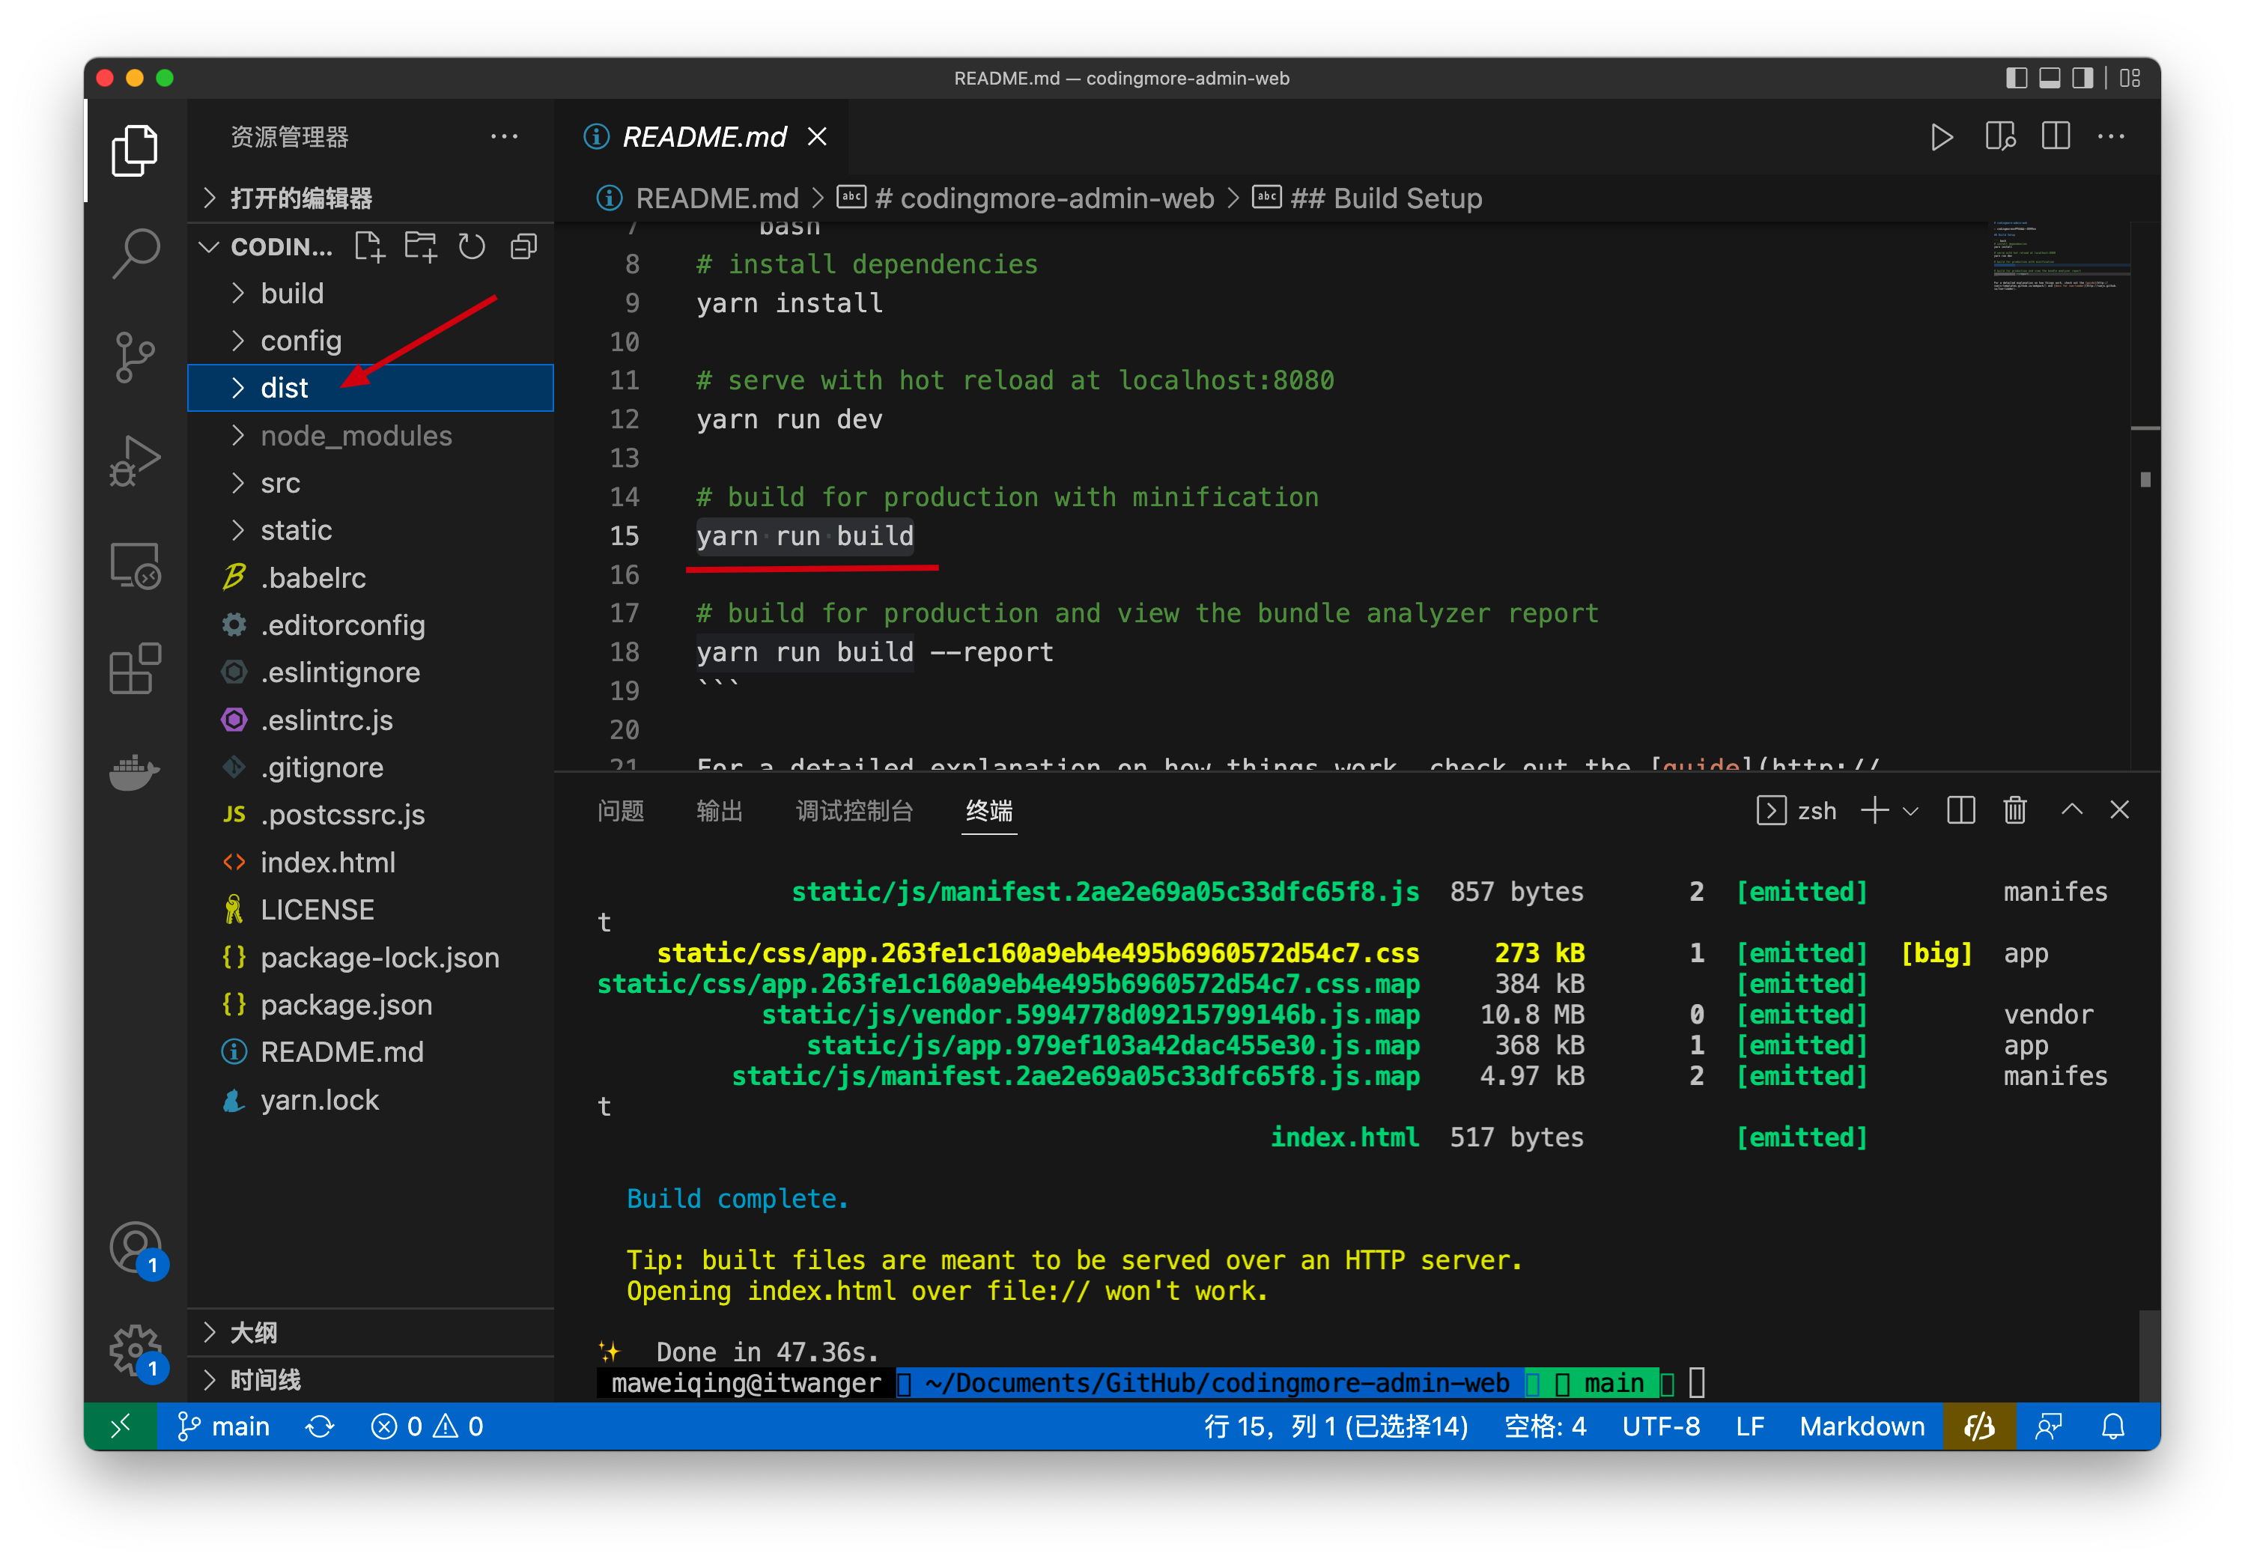Click the New File icon in explorer
The width and height of the screenshot is (2245, 1562).
pyautogui.click(x=370, y=246)
